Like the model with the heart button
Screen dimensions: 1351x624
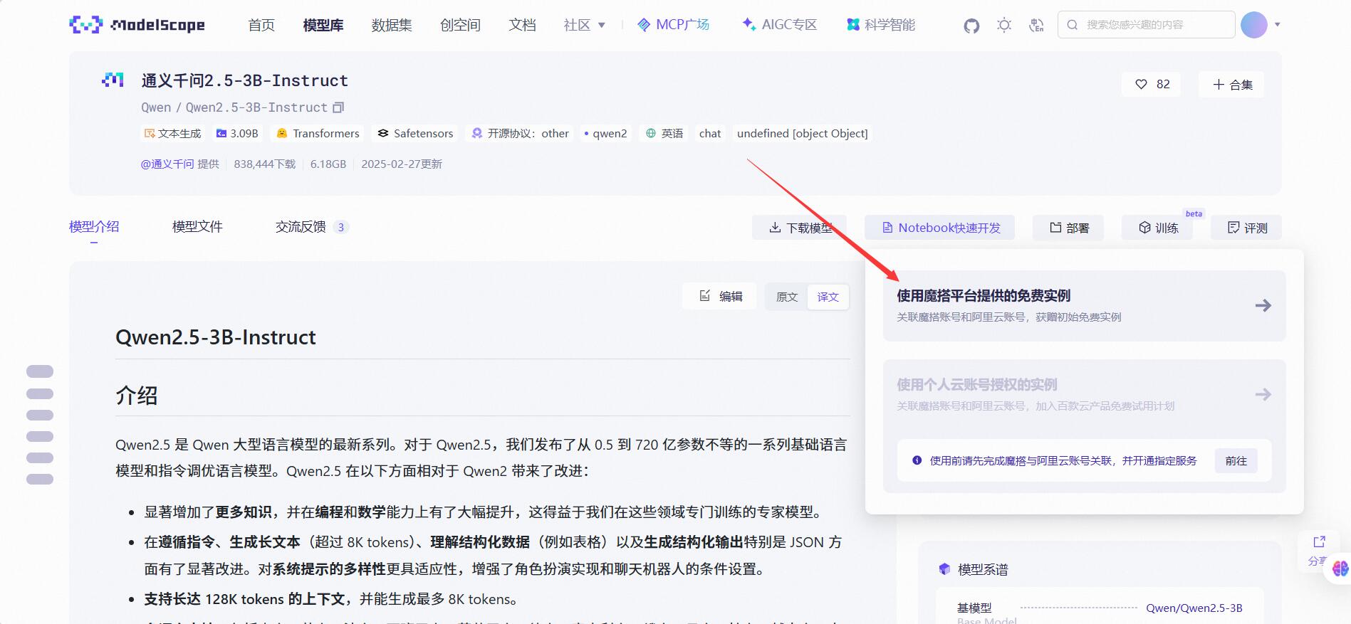[1152, 84]
